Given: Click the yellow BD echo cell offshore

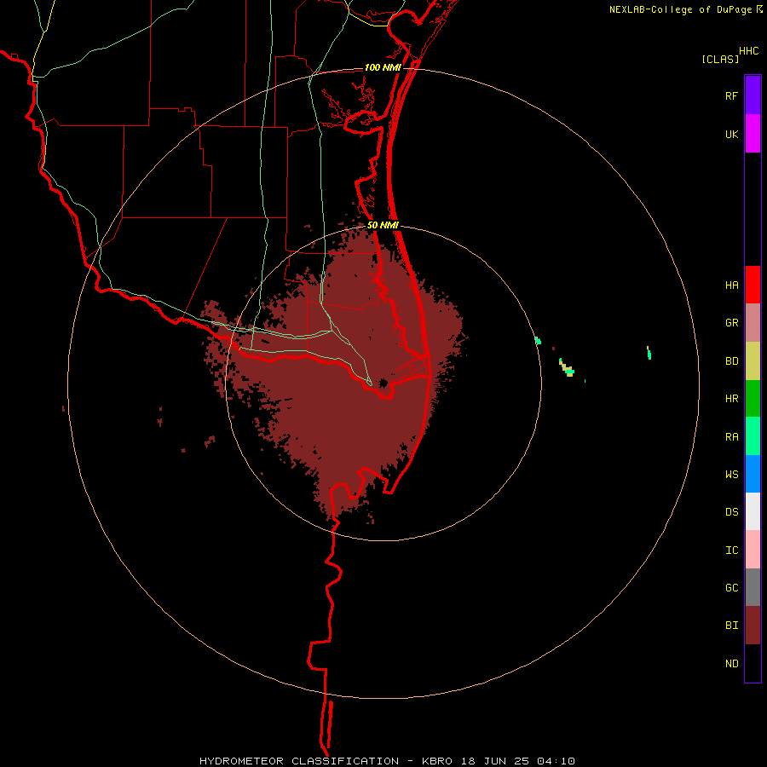Looking at the screenshot, I should pyautogui.click(x=567, y=368).
